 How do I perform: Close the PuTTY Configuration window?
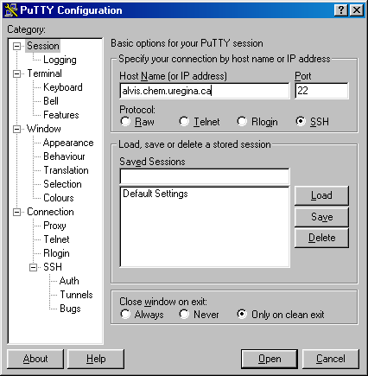coord(357,10)
